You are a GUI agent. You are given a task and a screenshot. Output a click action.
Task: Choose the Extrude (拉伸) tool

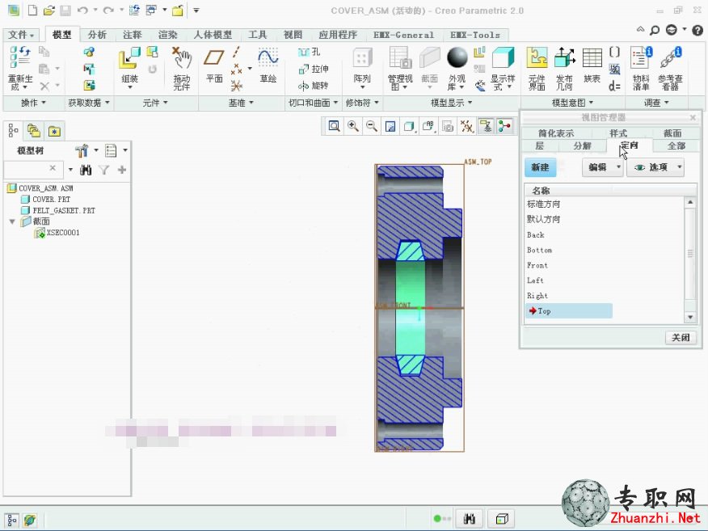314,69
